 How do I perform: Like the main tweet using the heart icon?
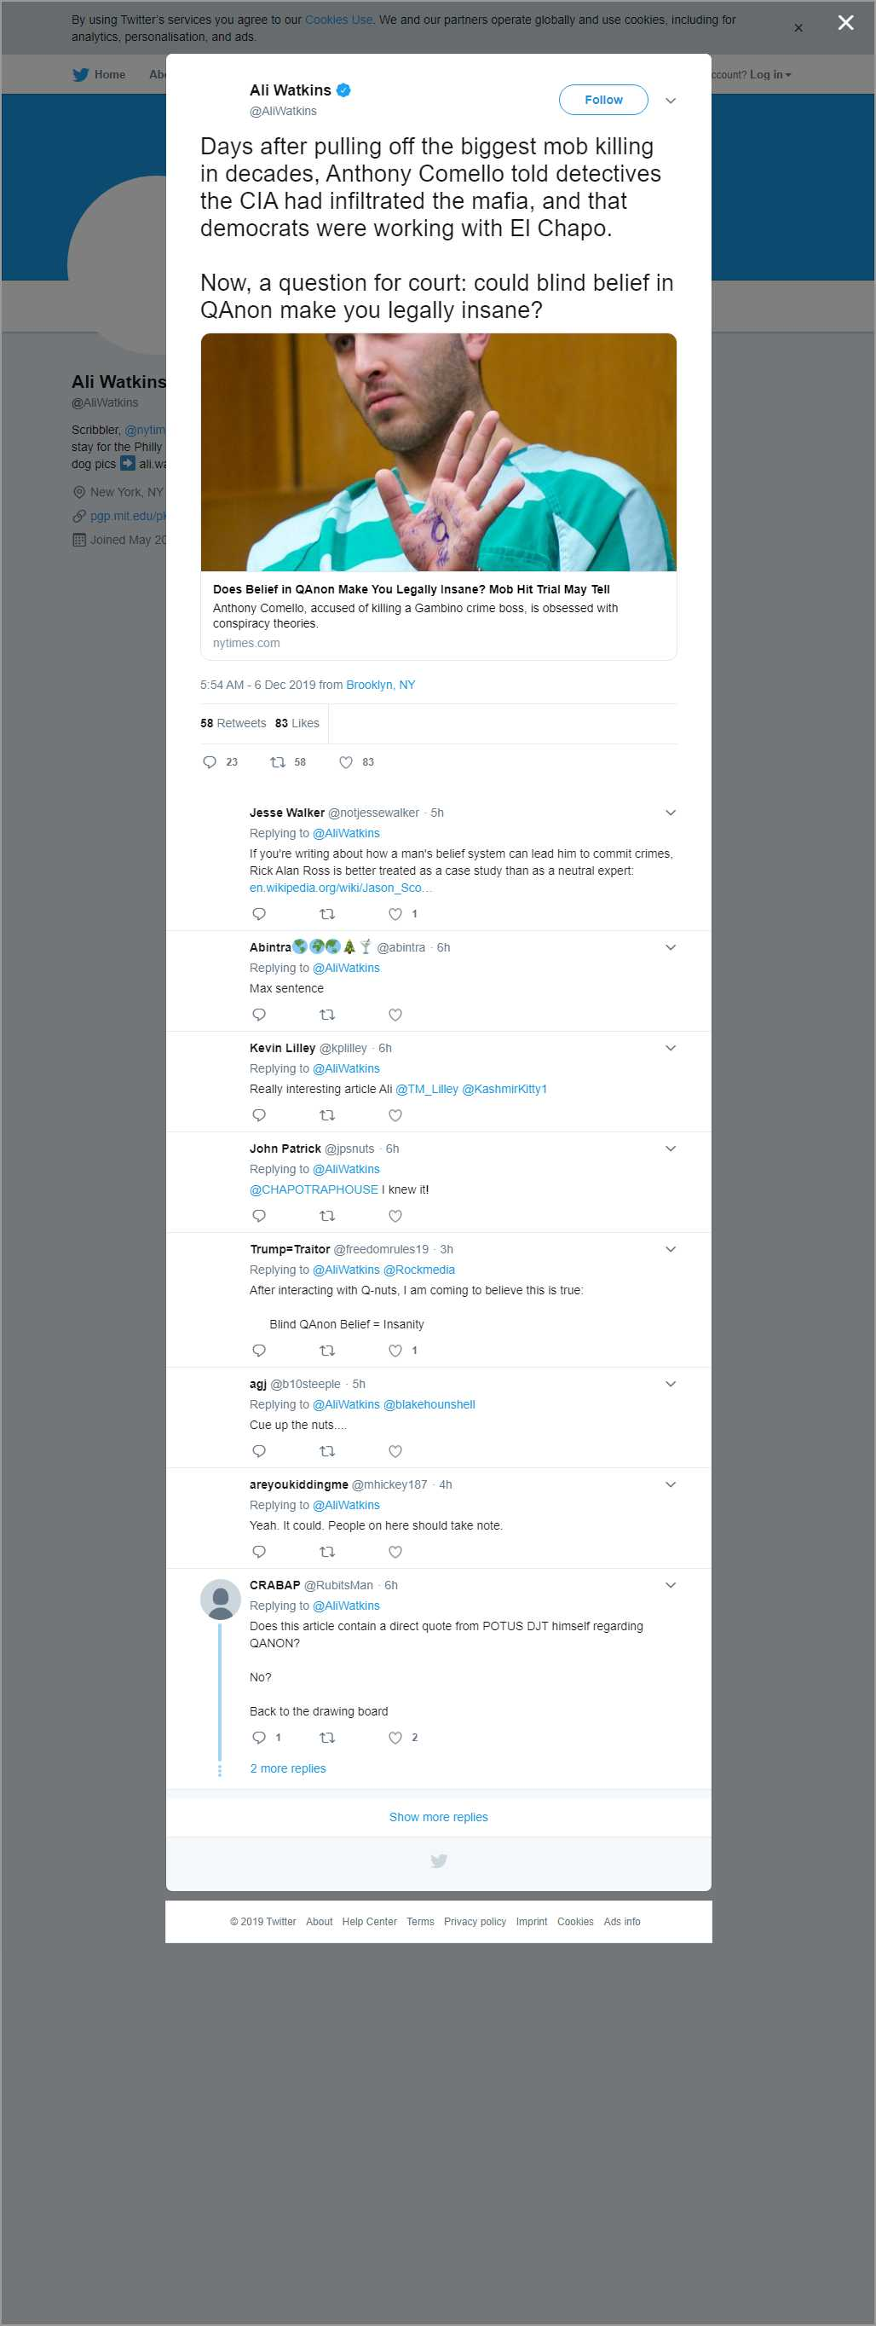tap(345, 762)
